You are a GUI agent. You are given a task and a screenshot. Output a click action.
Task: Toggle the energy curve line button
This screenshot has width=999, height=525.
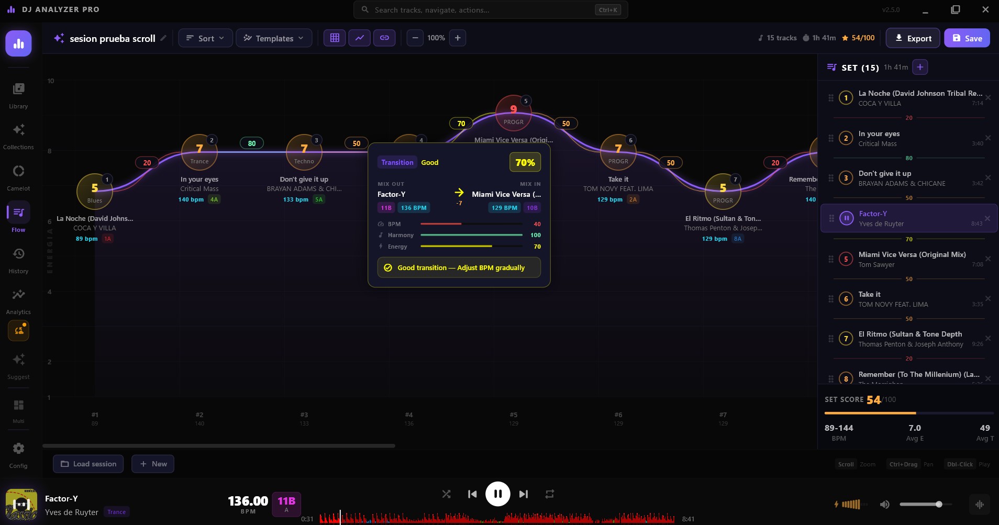pyautogui.click(x=360, y=38)
